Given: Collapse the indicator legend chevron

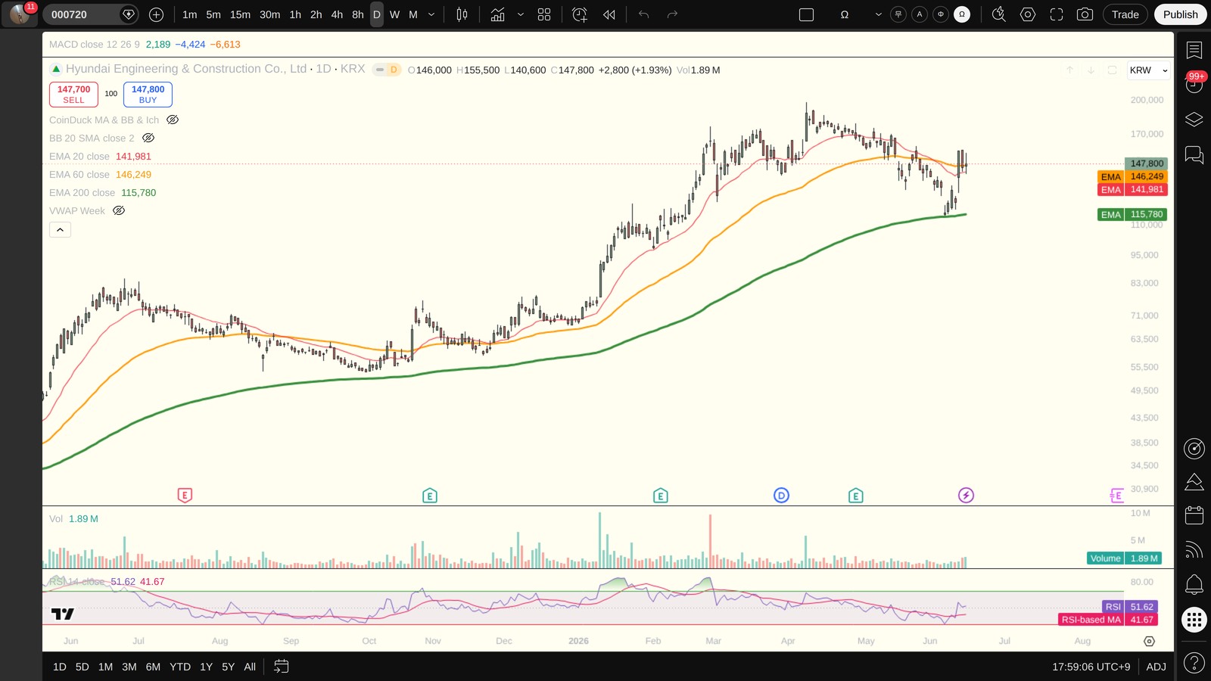Looking at the screenshot, I should pos(60,229).
